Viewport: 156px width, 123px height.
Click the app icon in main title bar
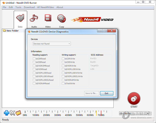coord(3,3)
